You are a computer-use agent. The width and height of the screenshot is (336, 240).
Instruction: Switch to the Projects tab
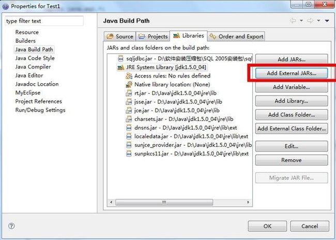click(x=153, y=36)
